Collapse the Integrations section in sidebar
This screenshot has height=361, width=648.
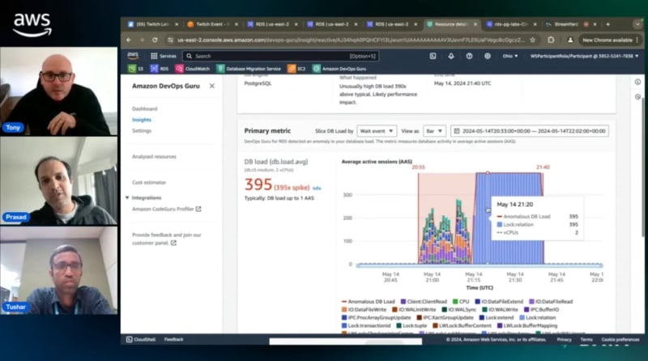click(x=127, y=197)
